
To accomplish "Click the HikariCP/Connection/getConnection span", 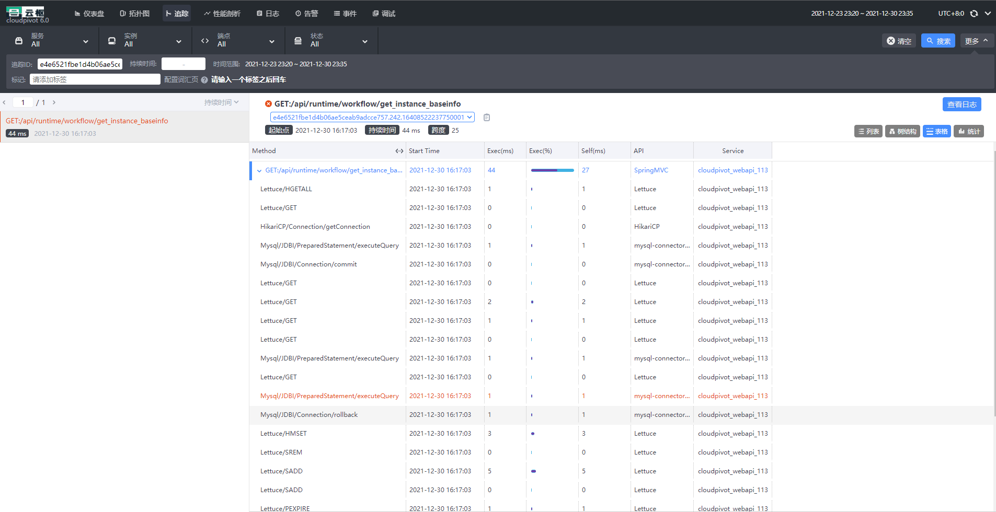I will pyautogui.click(x=315, y=227).
